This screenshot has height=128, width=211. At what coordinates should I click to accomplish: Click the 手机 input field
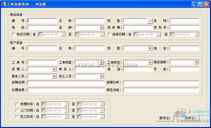pyautogui.click(x=184, y=69)
